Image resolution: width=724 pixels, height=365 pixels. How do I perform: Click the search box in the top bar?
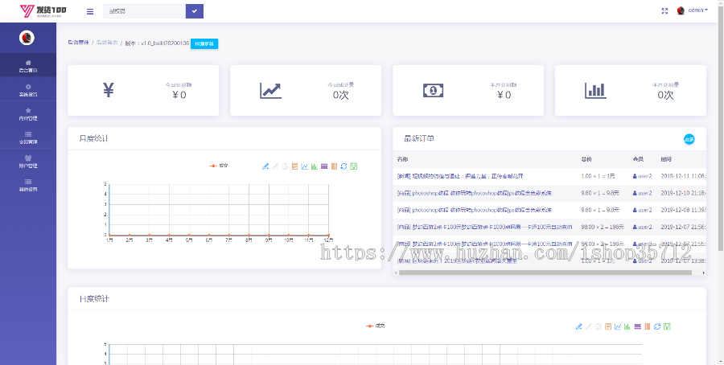click(145, 11)
